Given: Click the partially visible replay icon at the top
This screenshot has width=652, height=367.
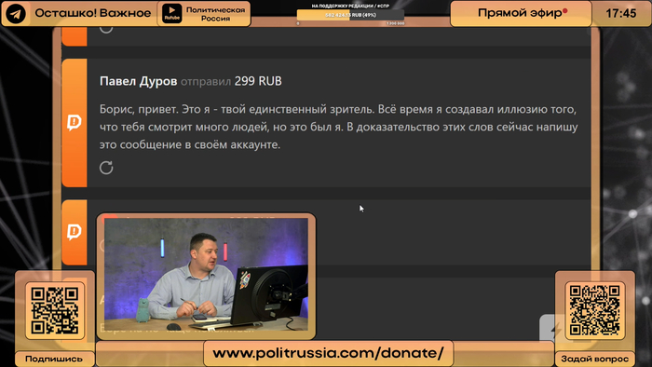Looking at the screenshot, I should tap(106, 29).
